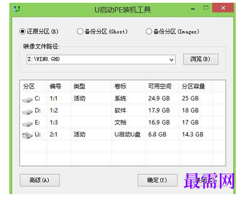Click the D: drive icon
Viewport: 245px width, 198px height.
coord(27,112)
